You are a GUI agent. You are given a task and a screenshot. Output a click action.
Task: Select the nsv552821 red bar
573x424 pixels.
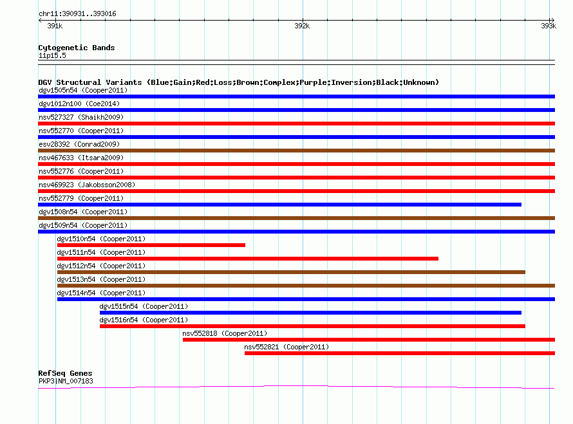coord(400,353)
